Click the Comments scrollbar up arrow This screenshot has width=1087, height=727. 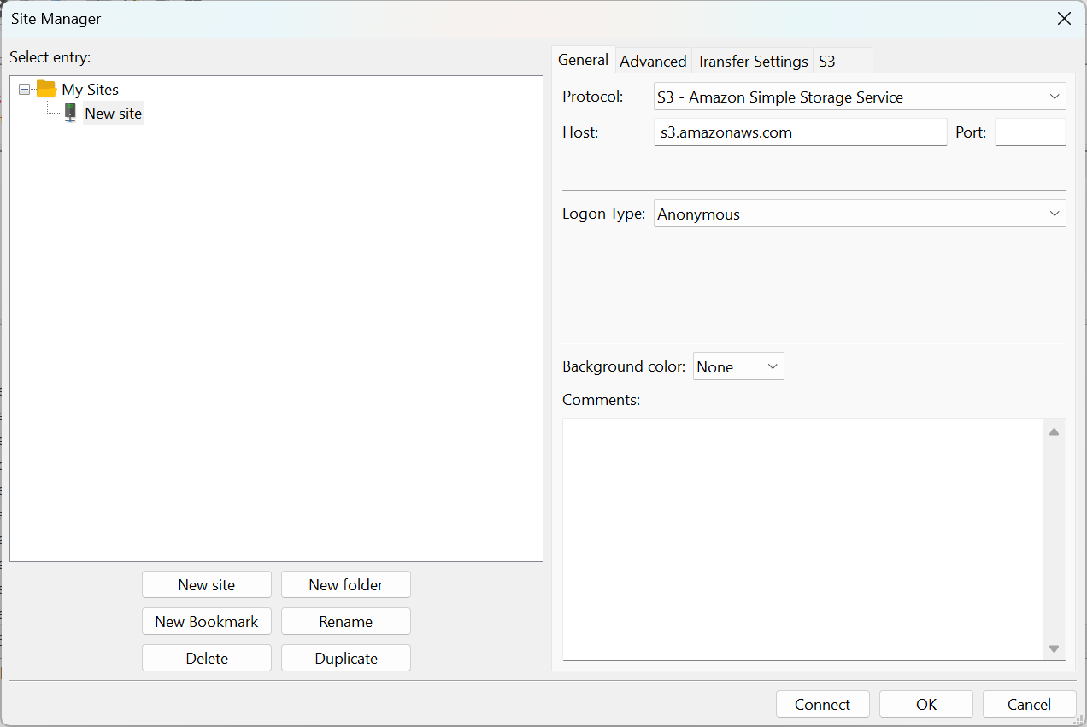(x=1054, y=431)
